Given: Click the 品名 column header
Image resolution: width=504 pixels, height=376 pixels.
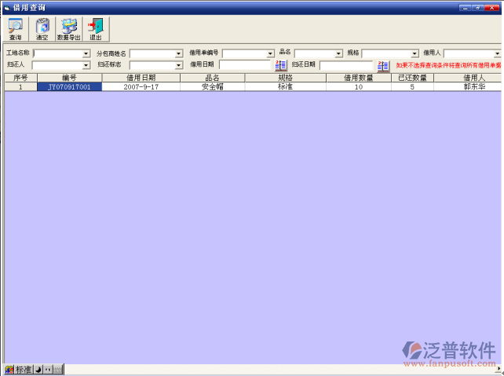Looking at the screenshot, I should pos(213,78).
